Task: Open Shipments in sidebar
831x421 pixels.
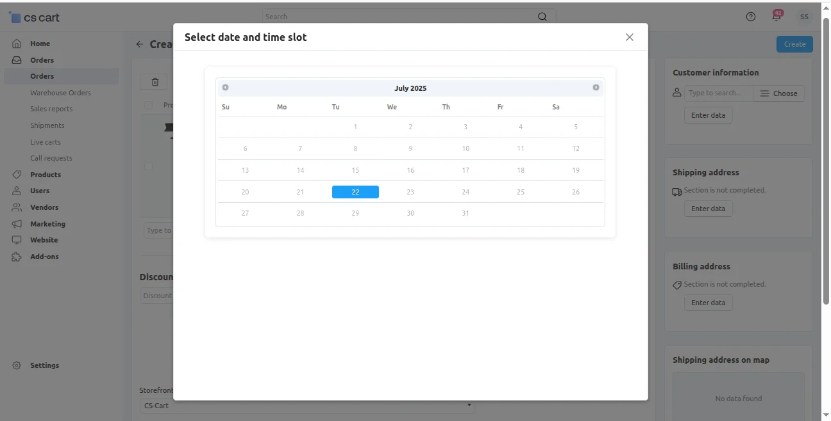Action: (47, 125)
